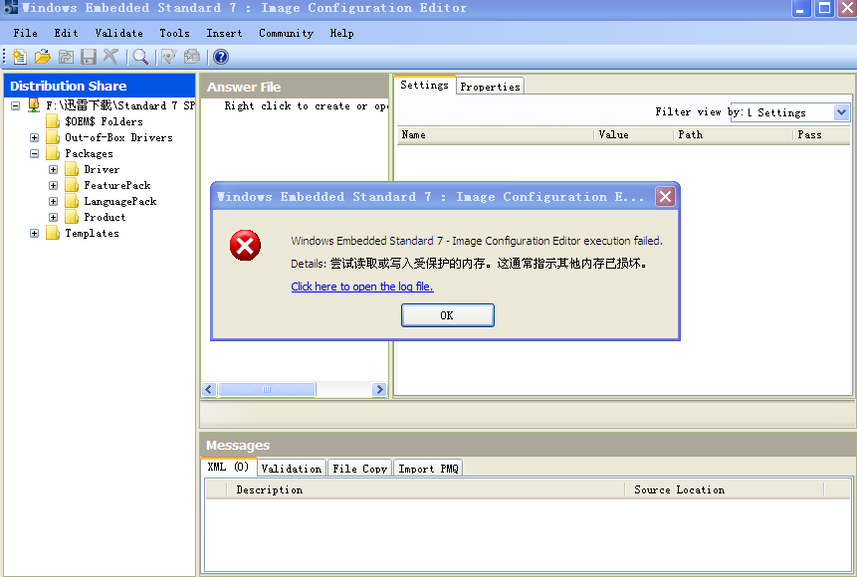This screenshot has height=577, width=857.
Task: Click the save floppy disk icon
Action: pos(88,57)
